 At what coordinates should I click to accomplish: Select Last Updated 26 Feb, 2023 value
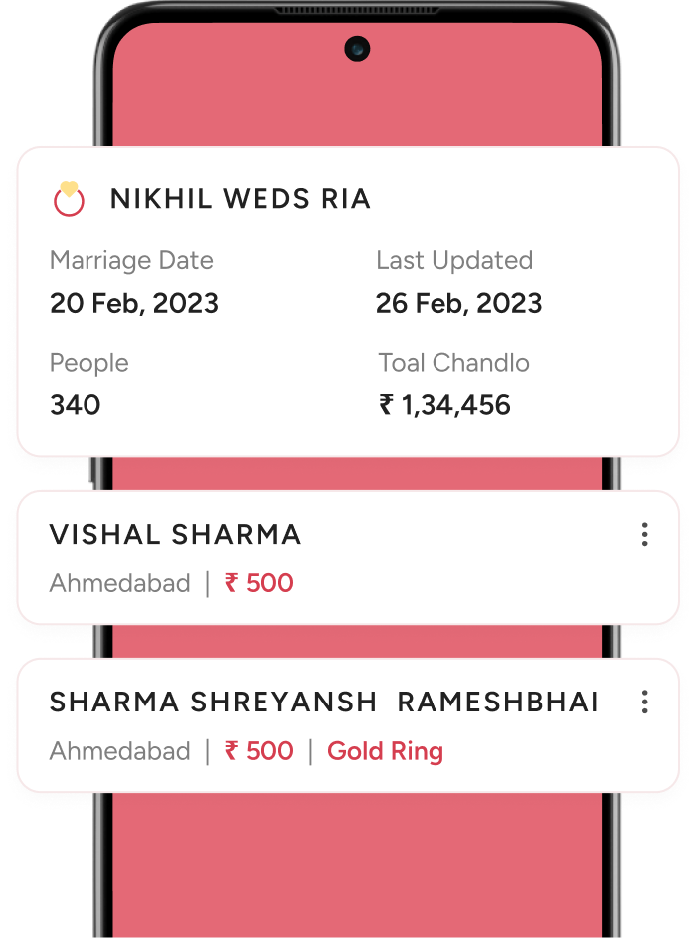click(x=458, y=303)
